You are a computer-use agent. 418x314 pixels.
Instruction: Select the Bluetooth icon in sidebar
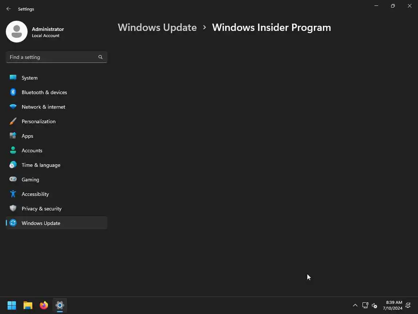click(x=13, y=92)
